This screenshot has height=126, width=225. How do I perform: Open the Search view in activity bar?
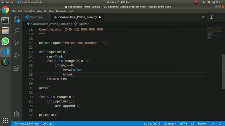17,30
